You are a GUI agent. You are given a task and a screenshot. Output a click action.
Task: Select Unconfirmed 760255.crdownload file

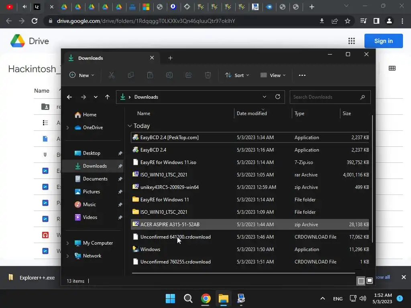tap(250, 262)
